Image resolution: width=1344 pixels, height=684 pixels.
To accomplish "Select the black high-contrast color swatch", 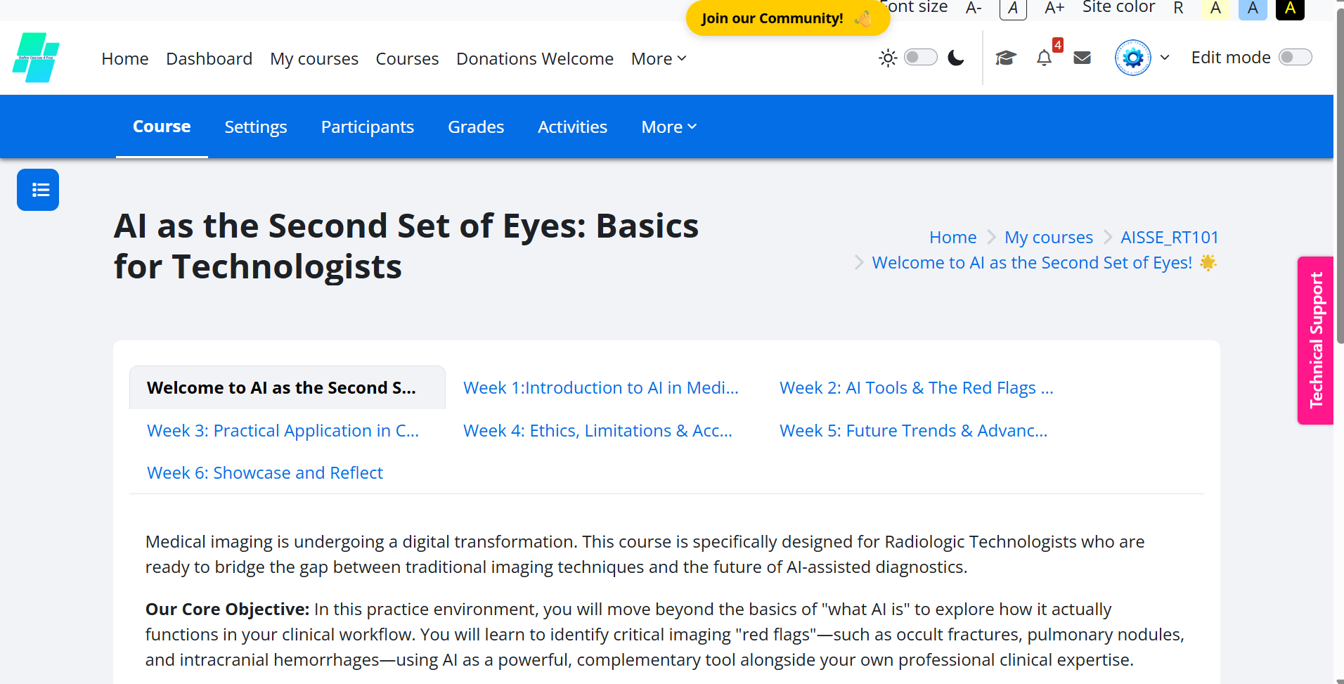I will tap(1290, 8).
